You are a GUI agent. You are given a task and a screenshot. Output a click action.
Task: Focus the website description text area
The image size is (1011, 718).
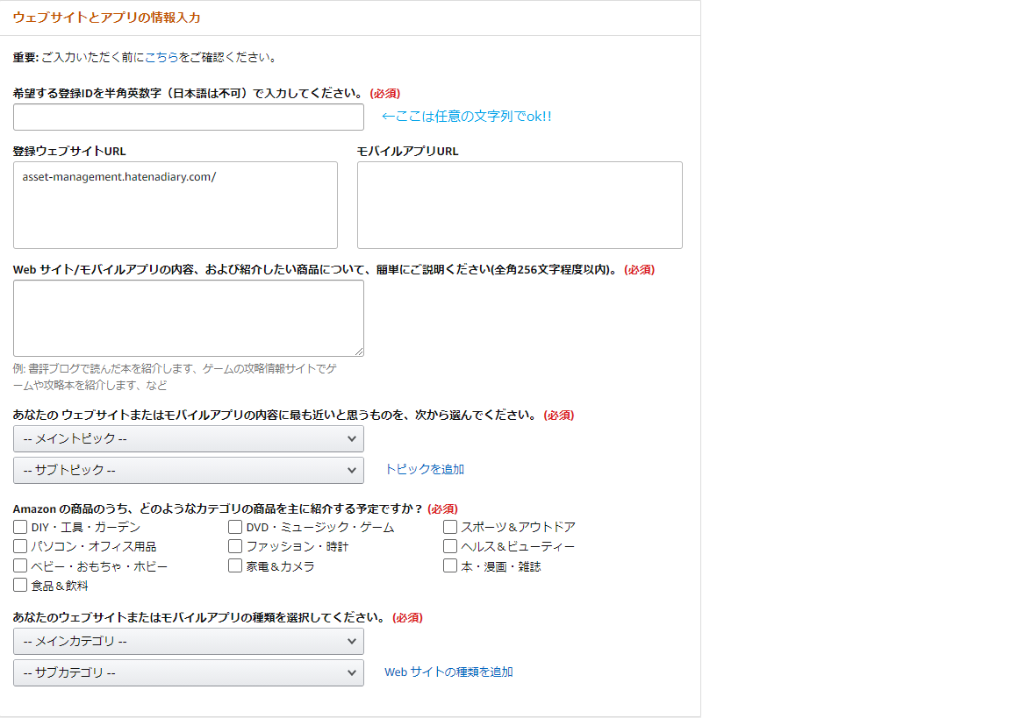pos(188,317)
